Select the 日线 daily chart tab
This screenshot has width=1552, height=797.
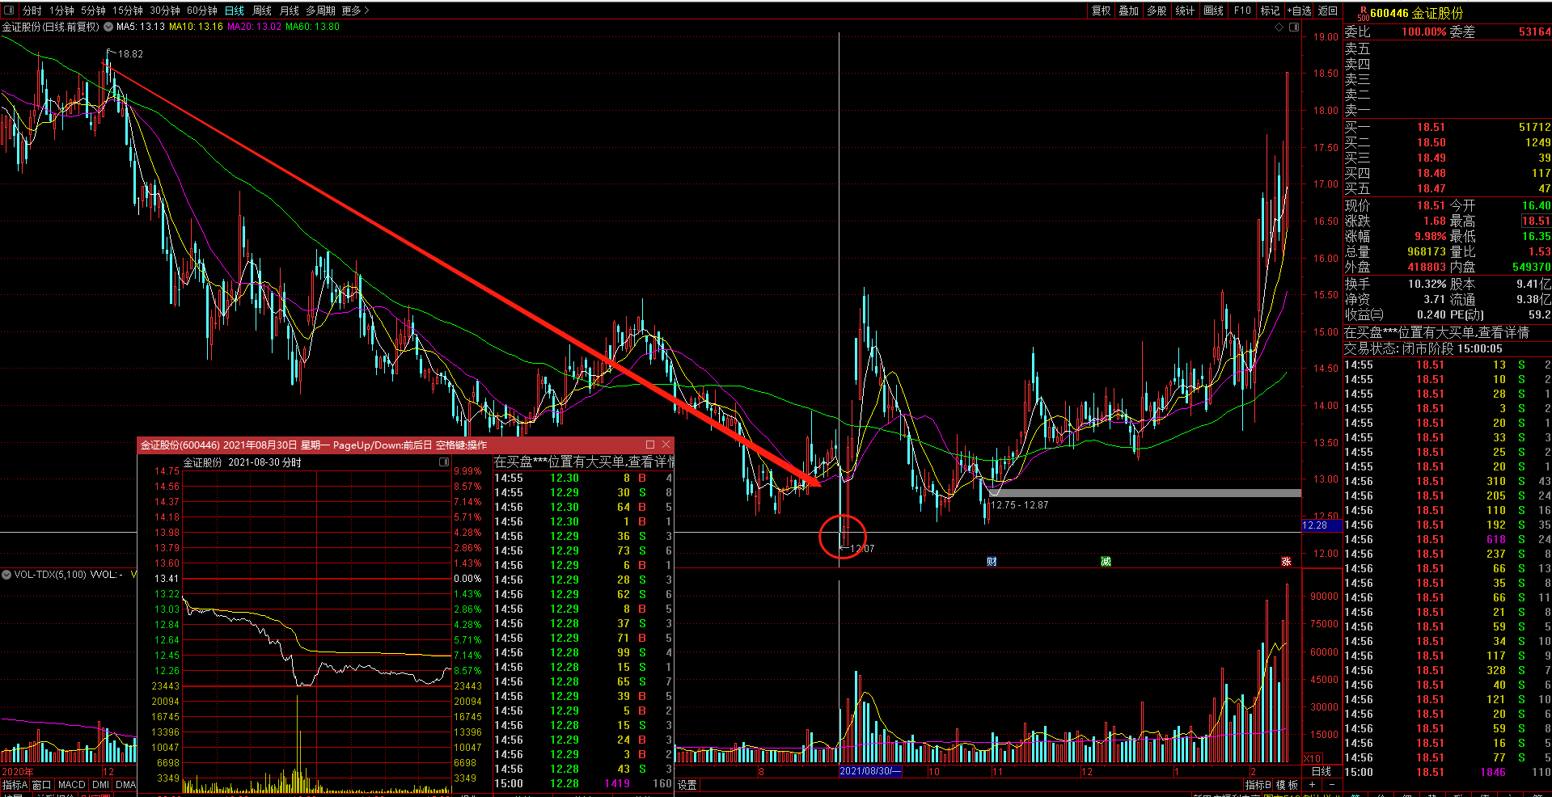point(235,11)
